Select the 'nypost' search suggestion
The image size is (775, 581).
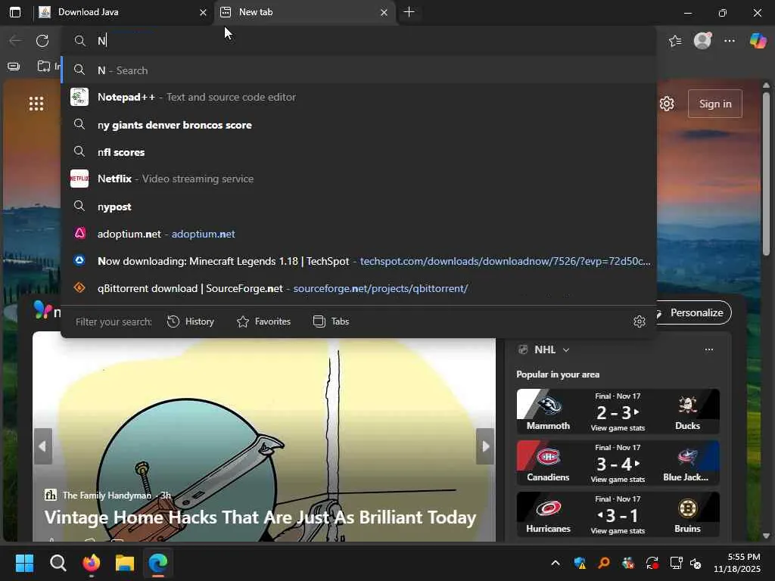[359, 206]
